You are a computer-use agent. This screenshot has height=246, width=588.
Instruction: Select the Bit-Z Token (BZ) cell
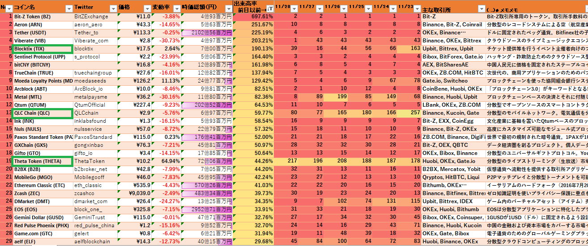[x=43, y=16]
